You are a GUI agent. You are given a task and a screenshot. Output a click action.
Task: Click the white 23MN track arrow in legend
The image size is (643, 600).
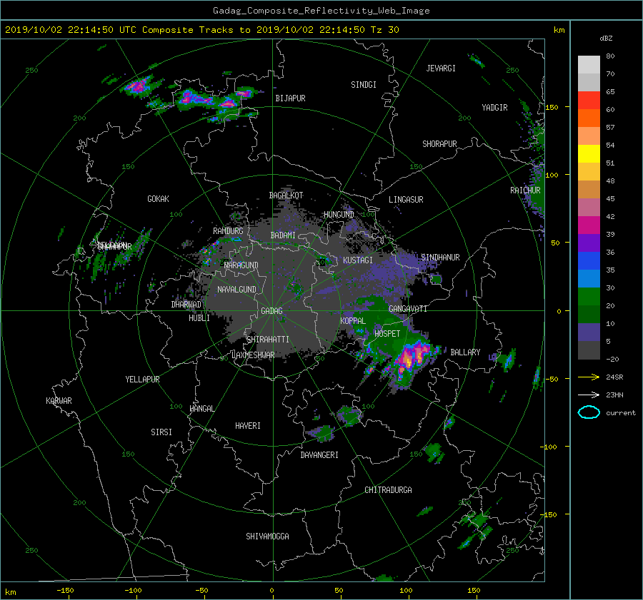pos(589,395)
